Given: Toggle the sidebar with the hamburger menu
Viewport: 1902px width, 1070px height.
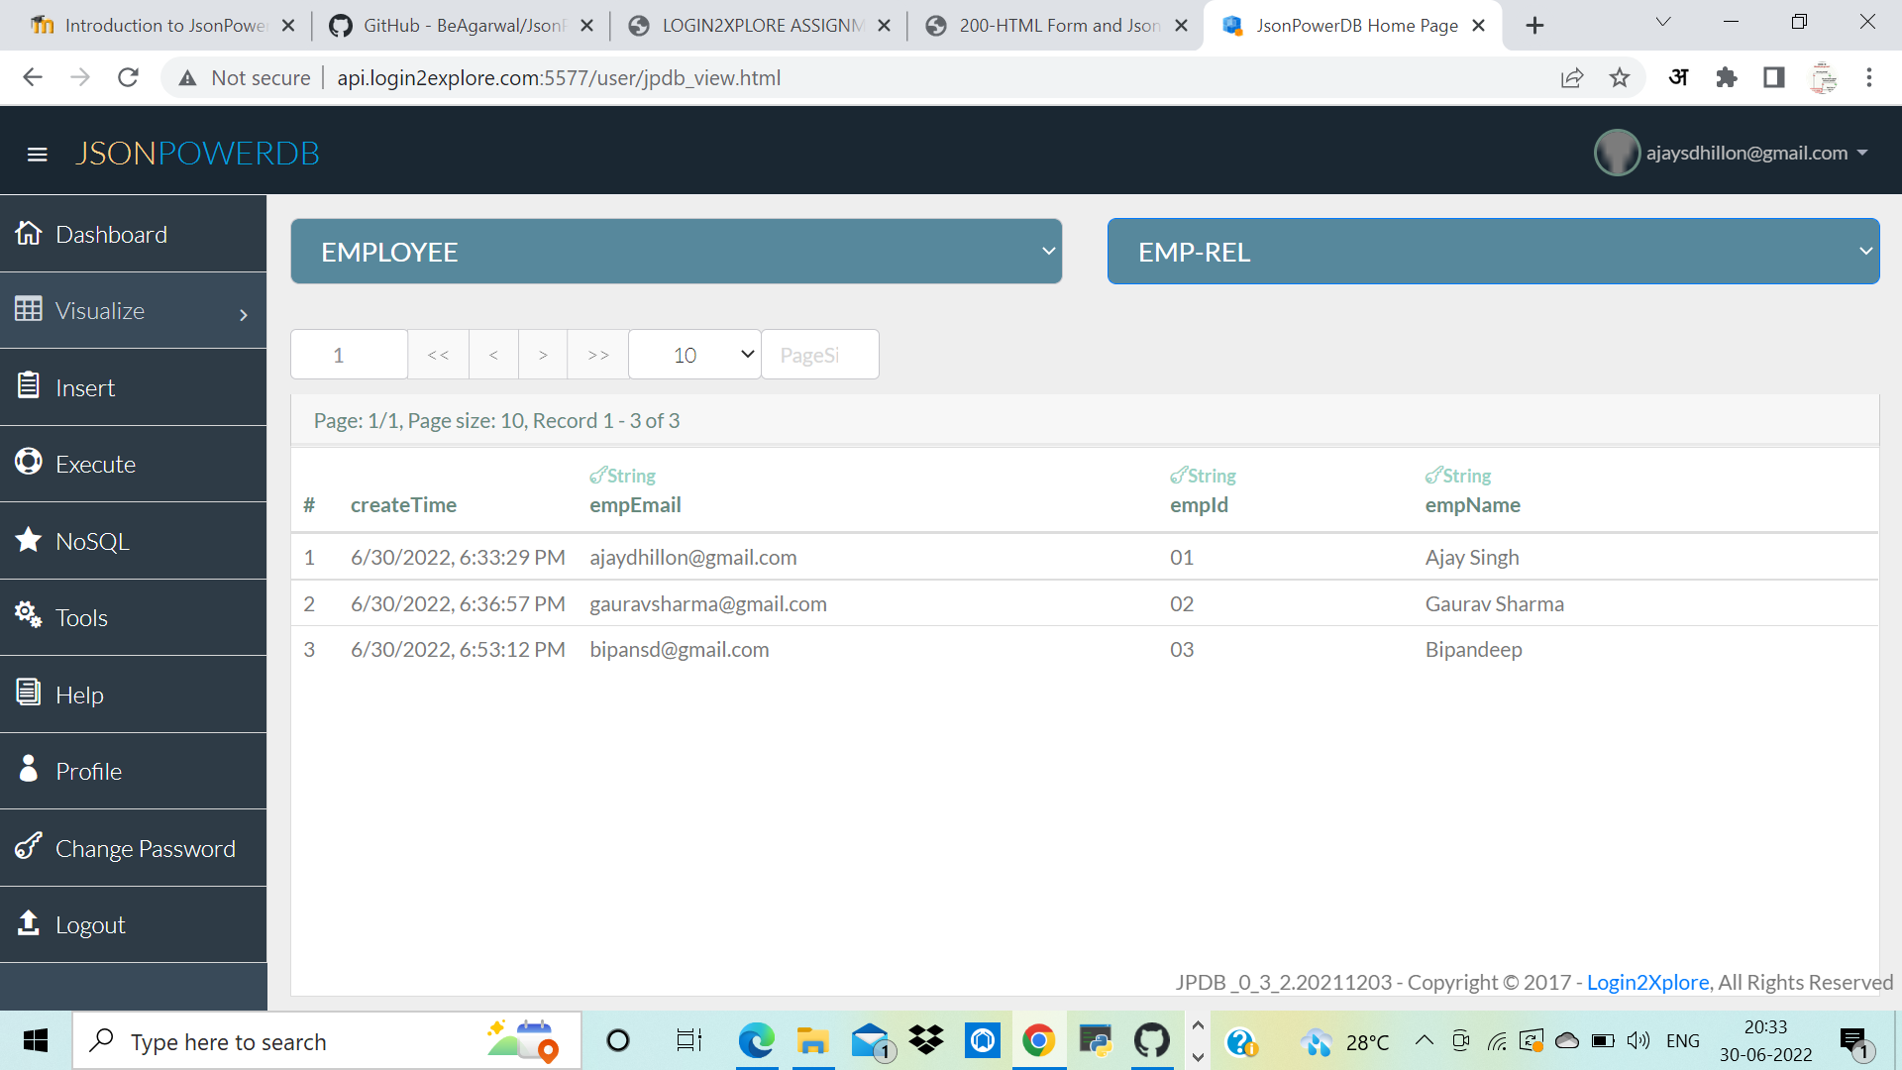Looking at the screenshot, I should pyautogui.click(x=38, y=155).
